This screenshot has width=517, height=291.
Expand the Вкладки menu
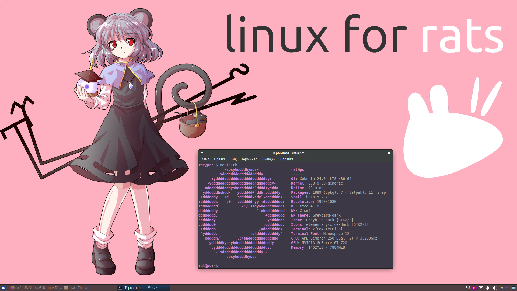tap(269, 159)
